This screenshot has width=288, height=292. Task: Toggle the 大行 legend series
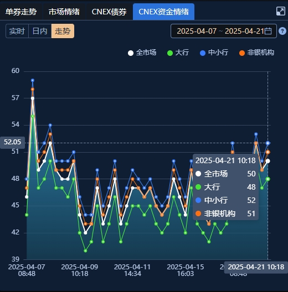pyautogui.click(x=178, y=53)
